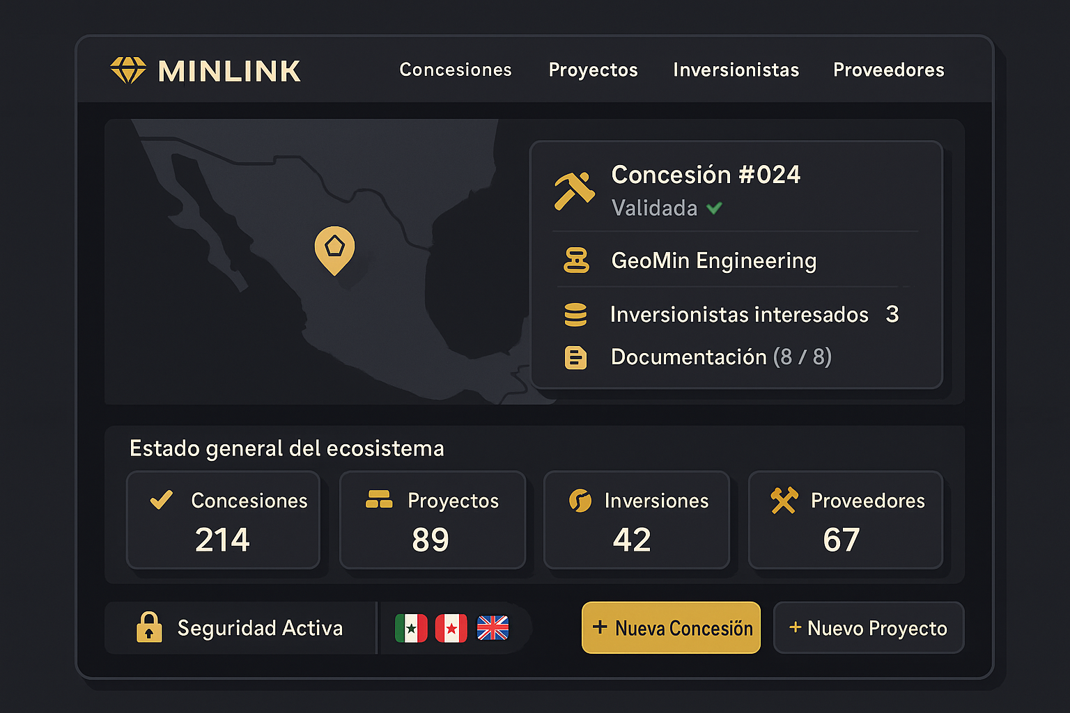Click the padlock icon for Seguridad Activa
This screenshot has height=713, width=1070.
pyautogui.click(x=149, y=627)
